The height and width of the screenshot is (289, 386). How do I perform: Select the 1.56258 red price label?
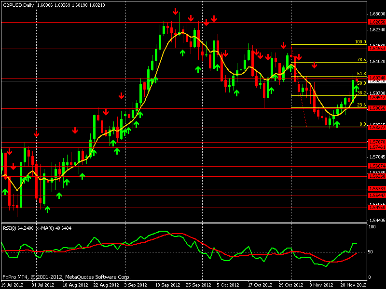tap(377, 176)
